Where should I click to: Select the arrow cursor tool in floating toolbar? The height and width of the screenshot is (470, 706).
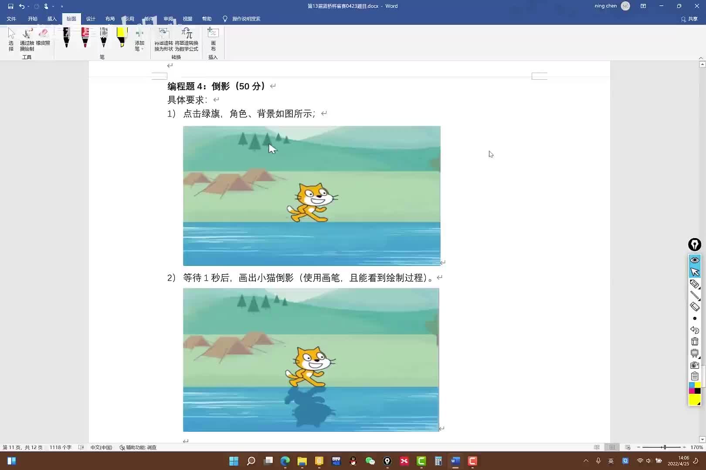(695, 272)
